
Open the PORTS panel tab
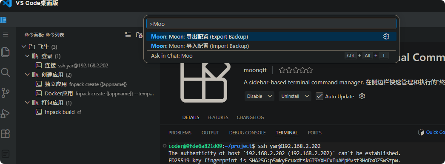click(315, 133)
